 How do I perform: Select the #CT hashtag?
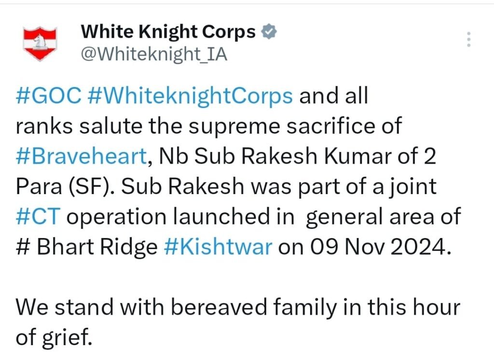pyautogui.click(x=38, y=217)
